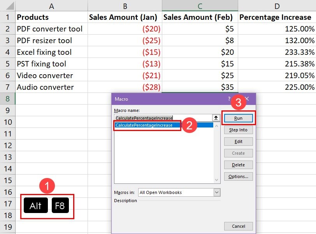Click the cell showing 125.00%
The width and height of the screenshot is (316, 234).
(x=277, y=29)
